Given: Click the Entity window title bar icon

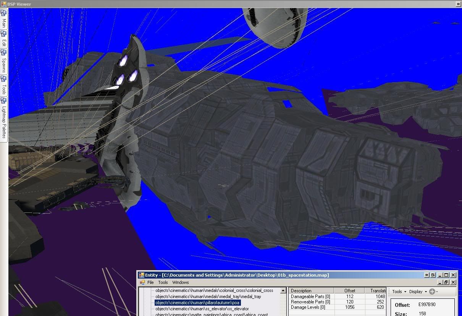Looking at the screenshot, I should pos(141,275).
